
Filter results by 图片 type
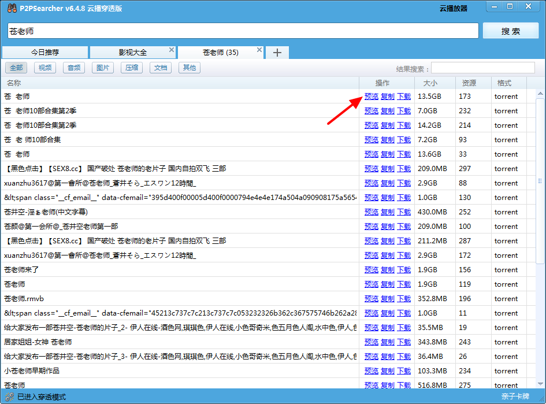pos(103,68)
